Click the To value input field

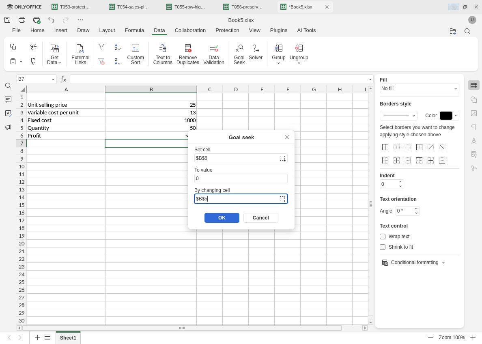pyautogui.click(x=241, y=178)
